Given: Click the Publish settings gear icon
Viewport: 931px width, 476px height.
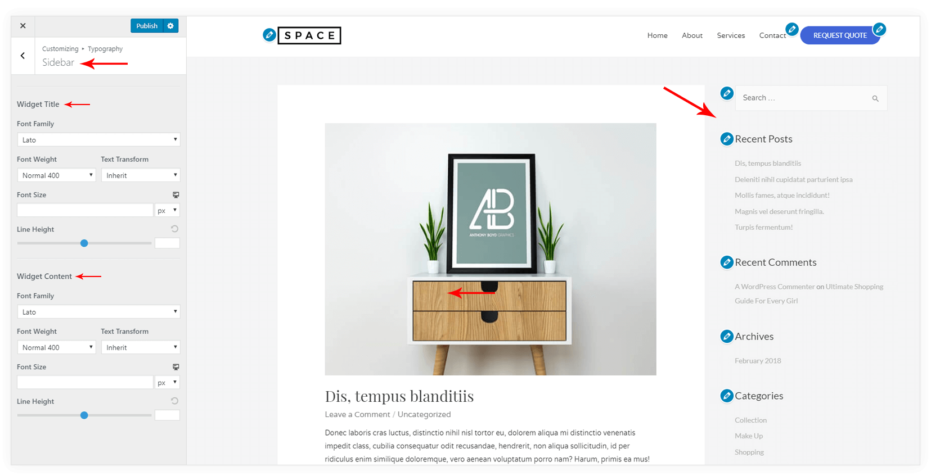Looking at the screenshot, I should coord(170,26).
